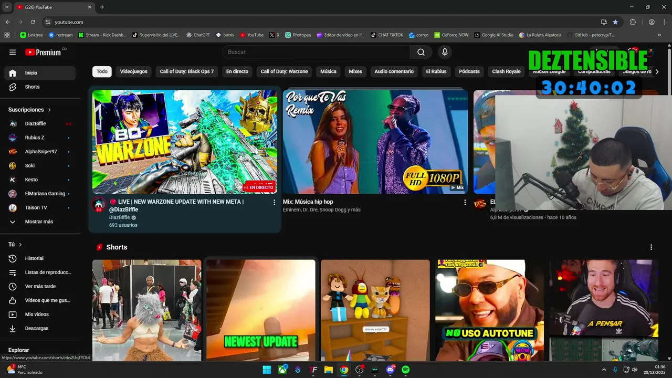672x378 pixels.
Task: Select the Música filter chip
Action: click(328, 71)
